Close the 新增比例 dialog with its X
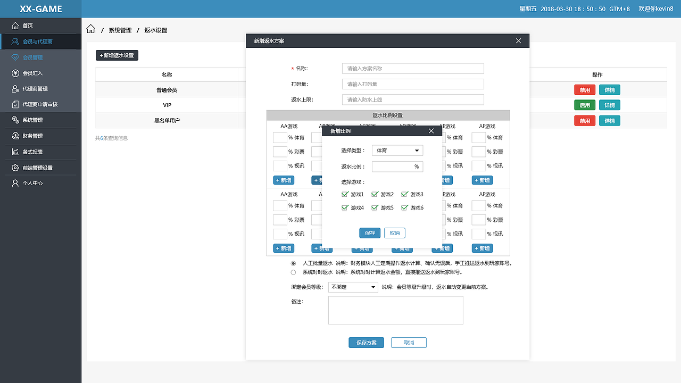Viewport: 681px width, 383px height. tap(431, 131)
